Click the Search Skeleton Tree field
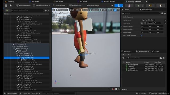The width and height of the screenshot is (170, 95). [27, 10]
